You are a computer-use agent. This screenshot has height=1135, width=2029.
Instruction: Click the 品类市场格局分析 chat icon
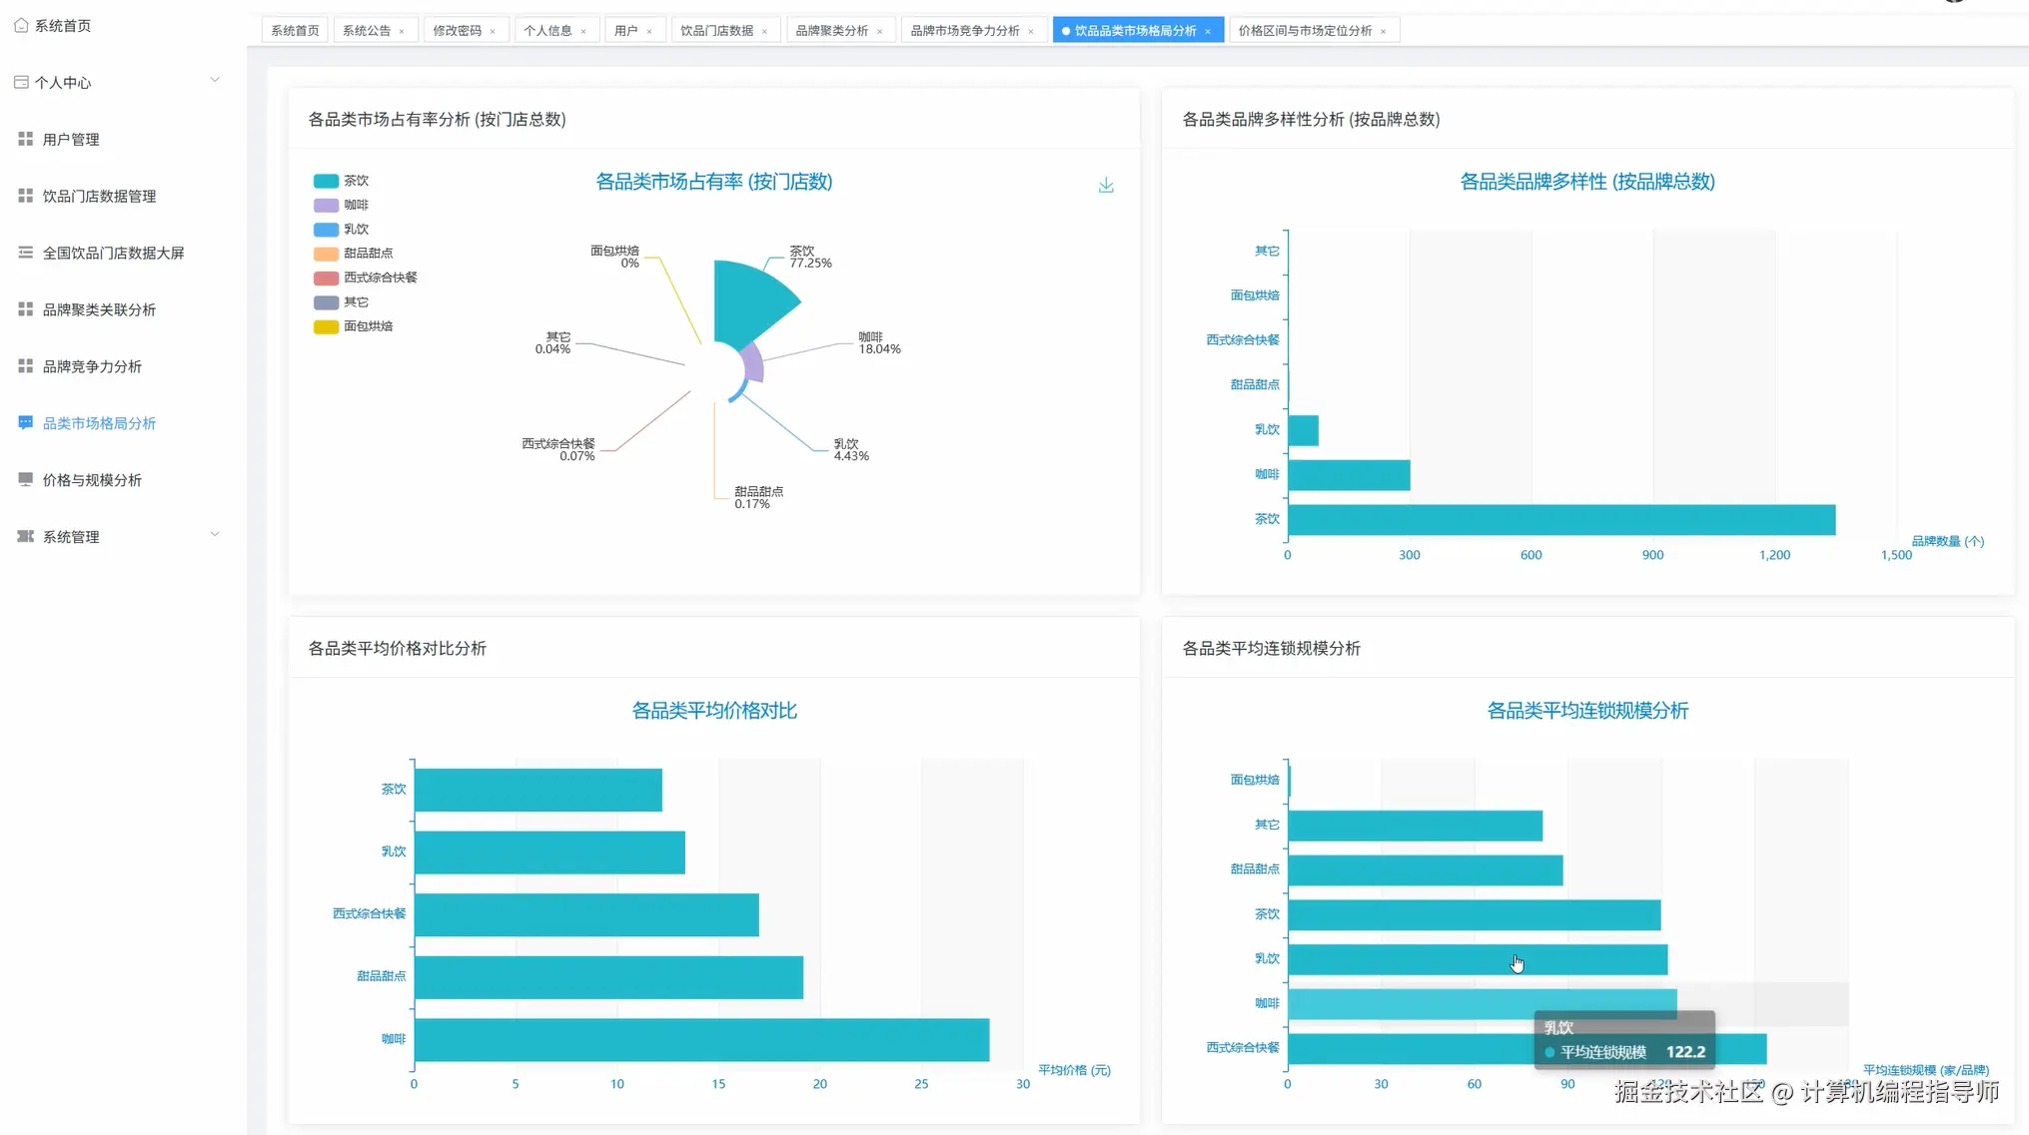(x=25, y=423)
